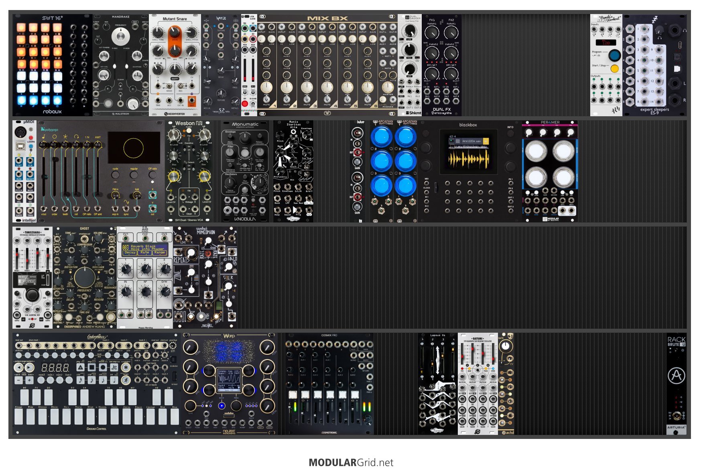The width and height of the screenshot is (703, 471).
Task: Click the left arrow button on Ground Control
Action: tap(18, 367)
